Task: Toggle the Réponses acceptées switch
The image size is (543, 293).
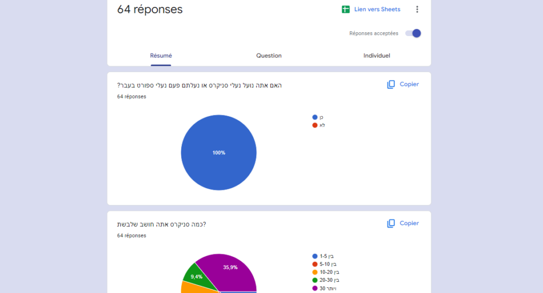Action: (413, 33)
